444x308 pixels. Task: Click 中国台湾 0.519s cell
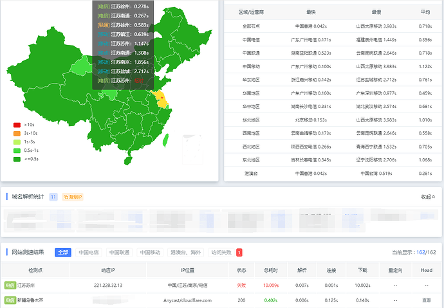click(376, 174)
